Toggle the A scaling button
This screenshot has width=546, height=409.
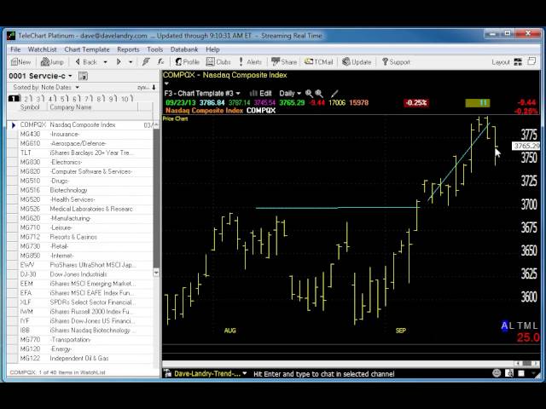click(504, 325)
